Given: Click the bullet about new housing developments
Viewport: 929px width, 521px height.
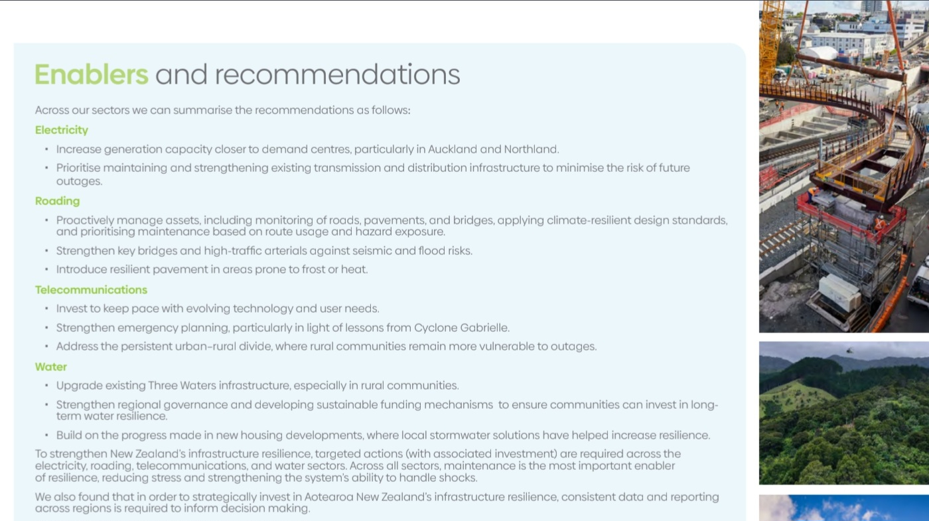Looking at the screenshot, I should (382, 435).
